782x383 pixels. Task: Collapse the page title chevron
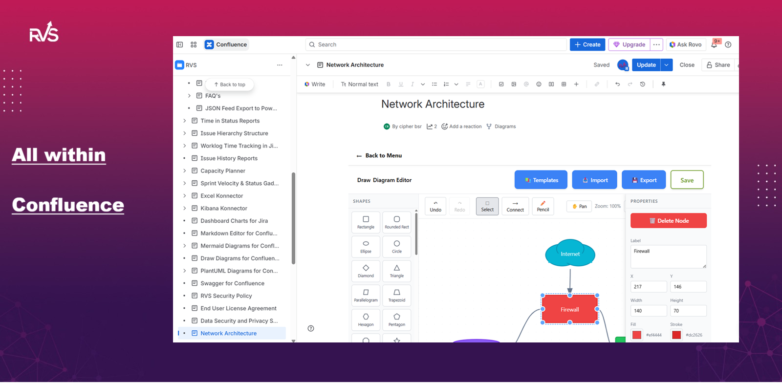[x=308, y=65]
